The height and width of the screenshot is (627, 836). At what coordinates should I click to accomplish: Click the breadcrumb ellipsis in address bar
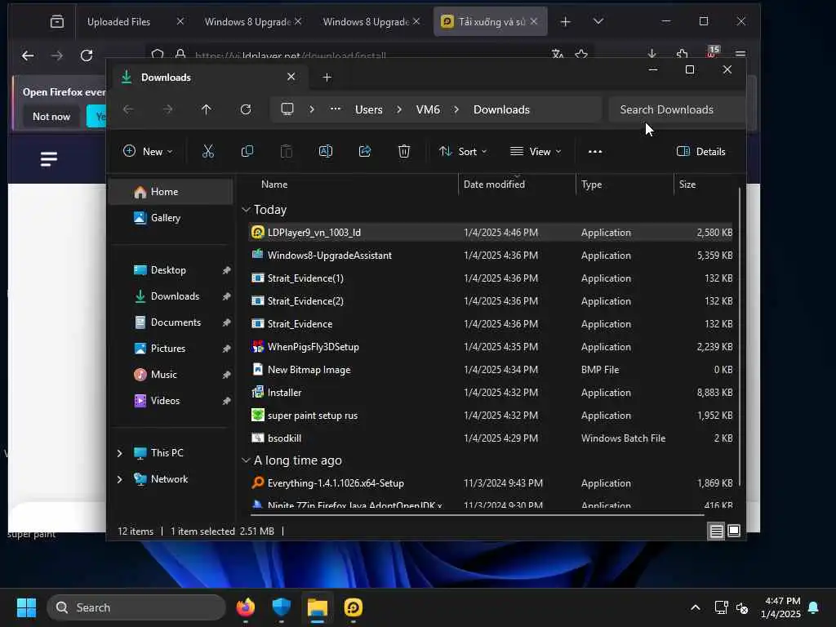336,109
